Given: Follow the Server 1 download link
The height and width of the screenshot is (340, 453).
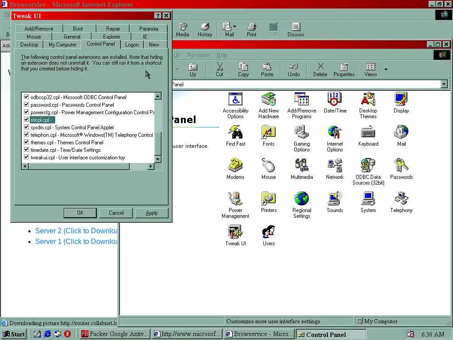Looking at the screenshot, I should 77,241.
